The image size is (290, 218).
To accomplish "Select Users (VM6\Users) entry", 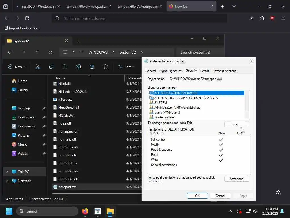I will (197, 112).
